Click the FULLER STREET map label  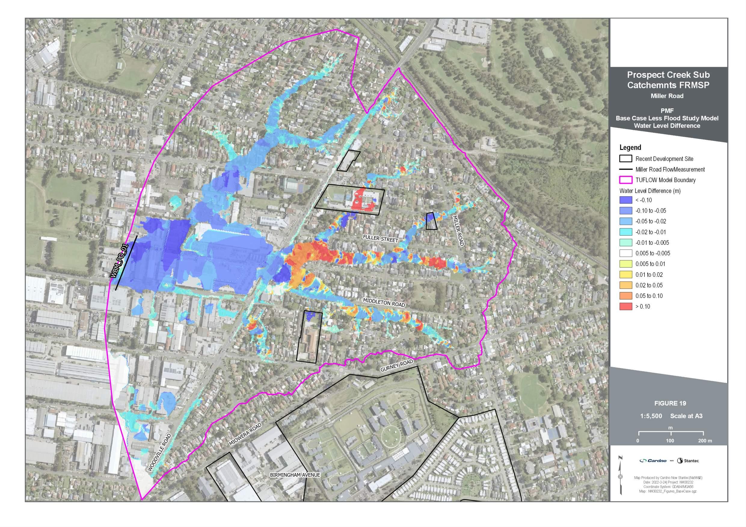(380, 239)
